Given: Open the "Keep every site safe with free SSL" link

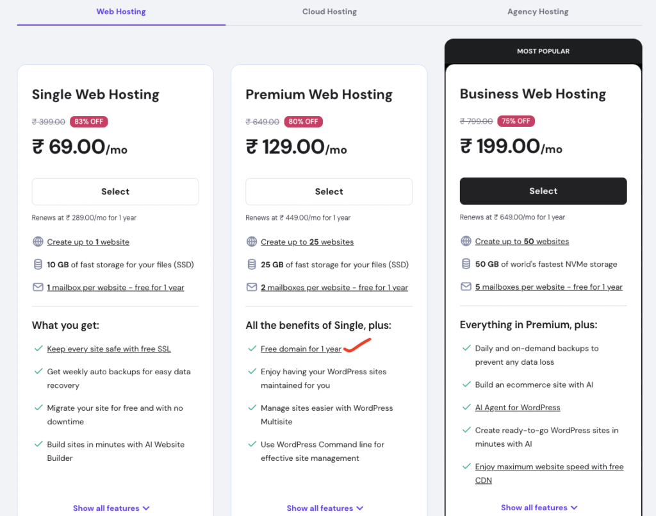Looking at the screenshot, I should [108, 349].
